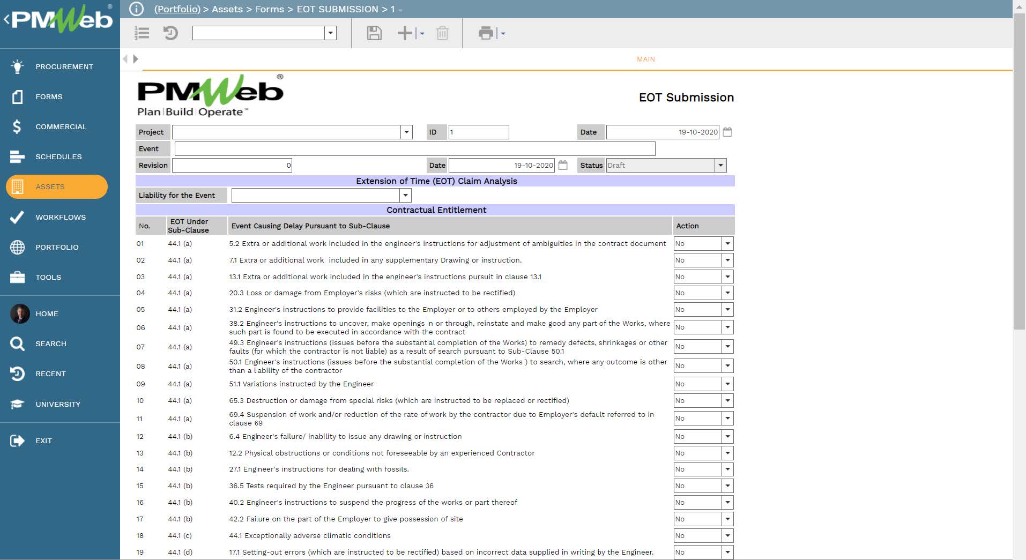
Task: Click Forms in the breadcrumb
Action: pos(270,9)
